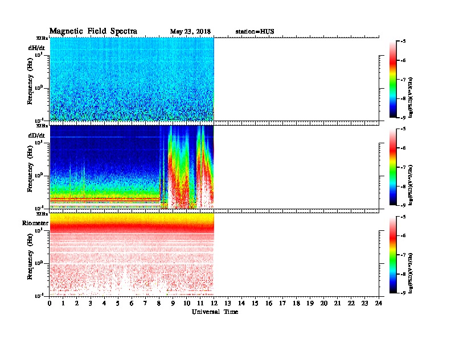Click hour '17' on the Universal Time axis
Viewport: 451px width, 348px height.
283,303
